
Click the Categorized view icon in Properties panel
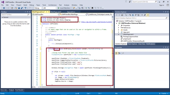point(116,53)
